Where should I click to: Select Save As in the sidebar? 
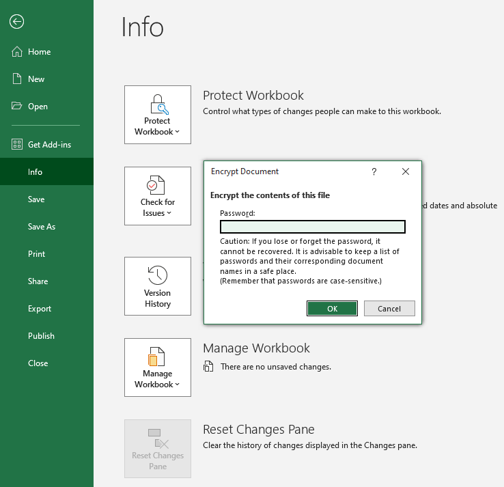[x=42, y=227]
